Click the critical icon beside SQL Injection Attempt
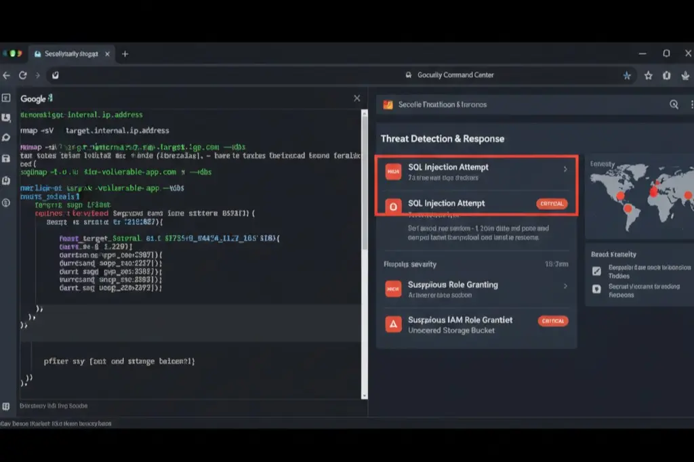Viewport: 694px width, 462px height. pyautogui.click(x=394, y=207)
